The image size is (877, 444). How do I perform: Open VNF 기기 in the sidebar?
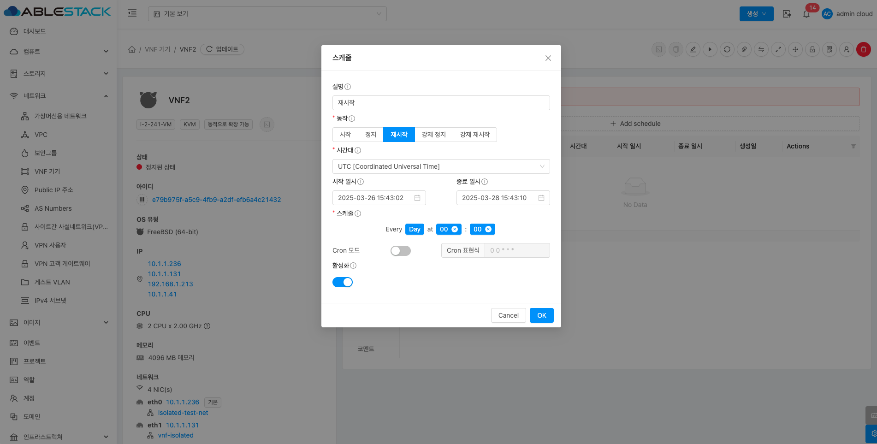coord(47,172)
